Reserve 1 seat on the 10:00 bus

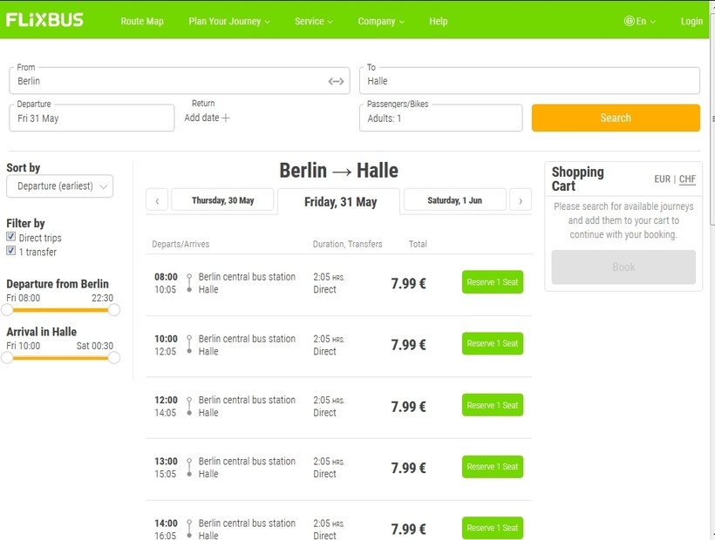pyautogui.click(x=492, y=343)
